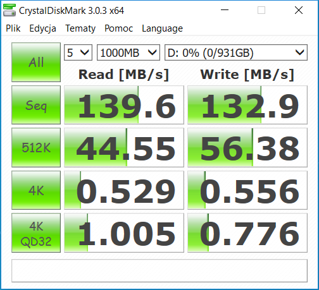The height and width of the screenshot is (290, 319).
Task: Click the 512K read result 44.55
Action: pos(124,147)
